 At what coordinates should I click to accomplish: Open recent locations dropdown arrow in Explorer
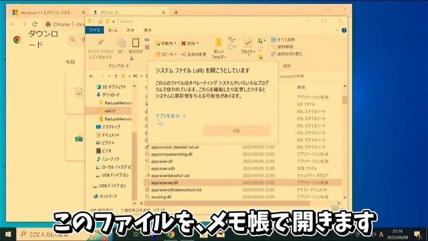tap(109, 76)
